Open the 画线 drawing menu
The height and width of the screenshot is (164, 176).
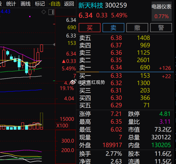25,4
